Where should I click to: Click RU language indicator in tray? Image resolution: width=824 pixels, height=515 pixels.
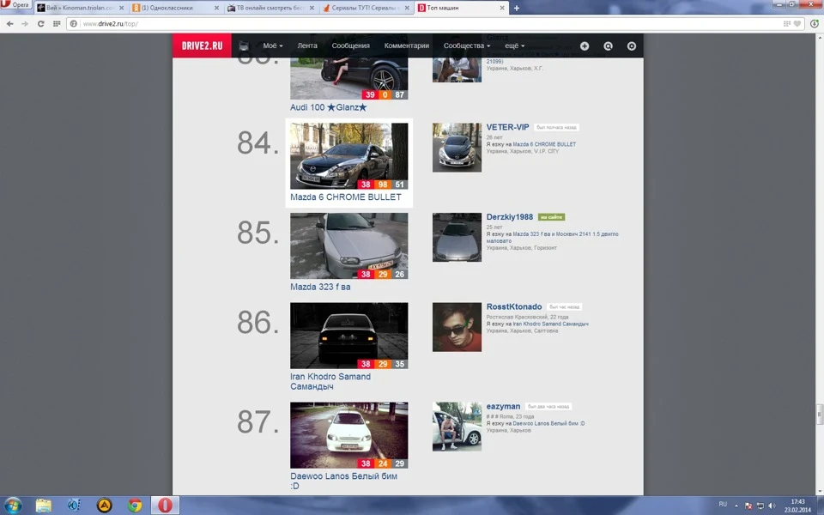click(x=723, y=505)
